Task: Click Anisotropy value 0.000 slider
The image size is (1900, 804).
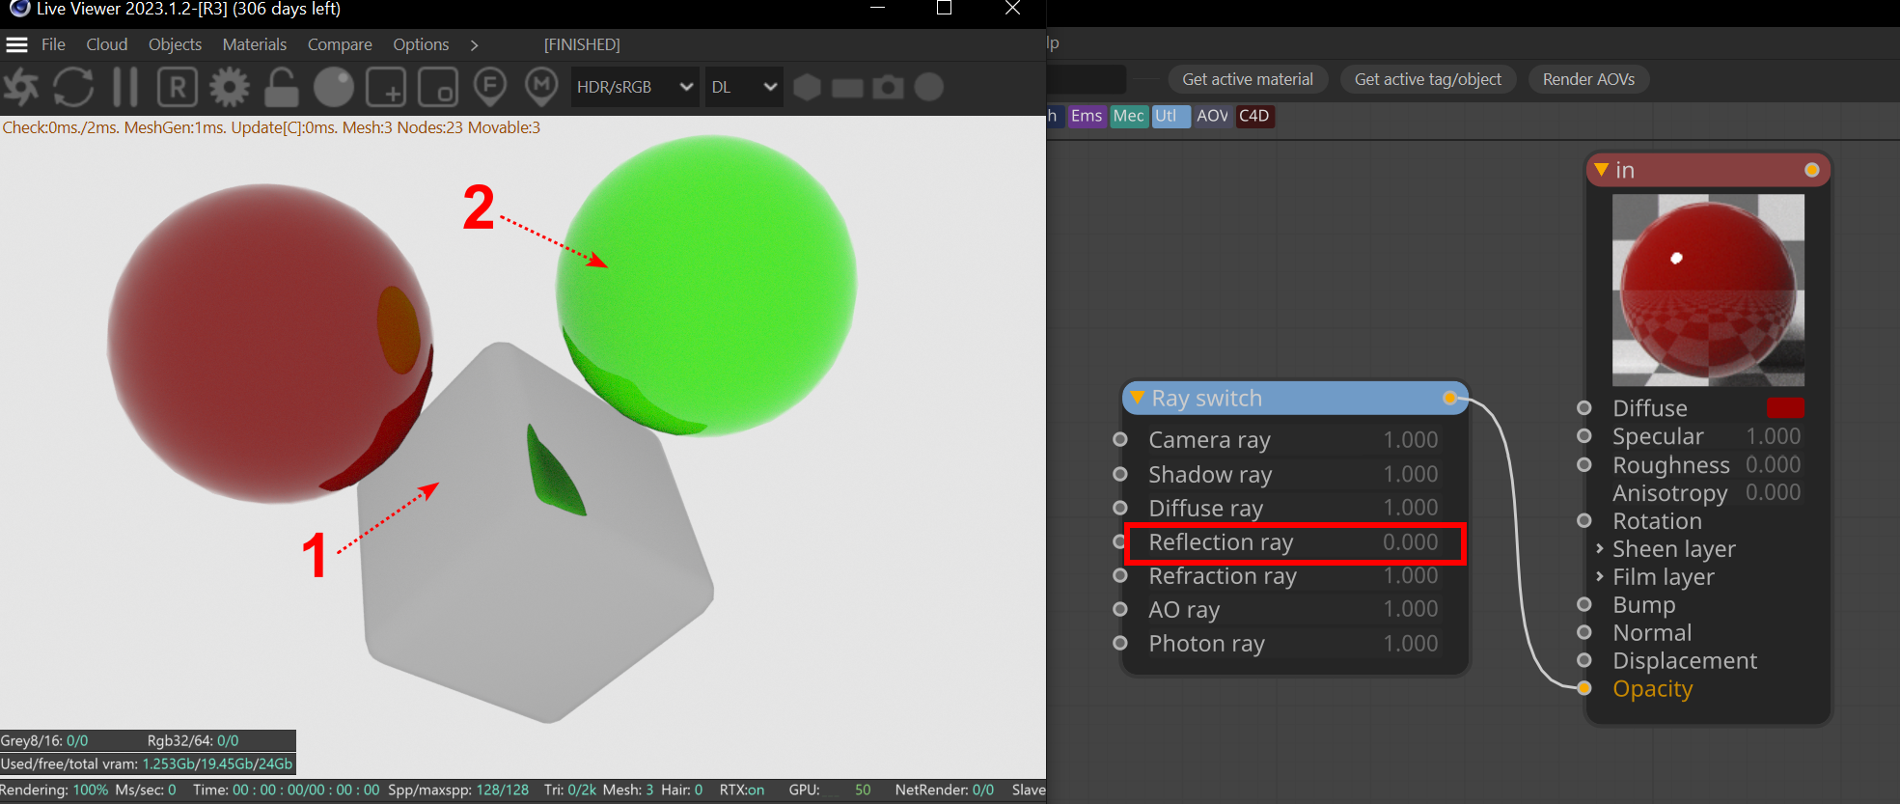Action: [1773, 492]
